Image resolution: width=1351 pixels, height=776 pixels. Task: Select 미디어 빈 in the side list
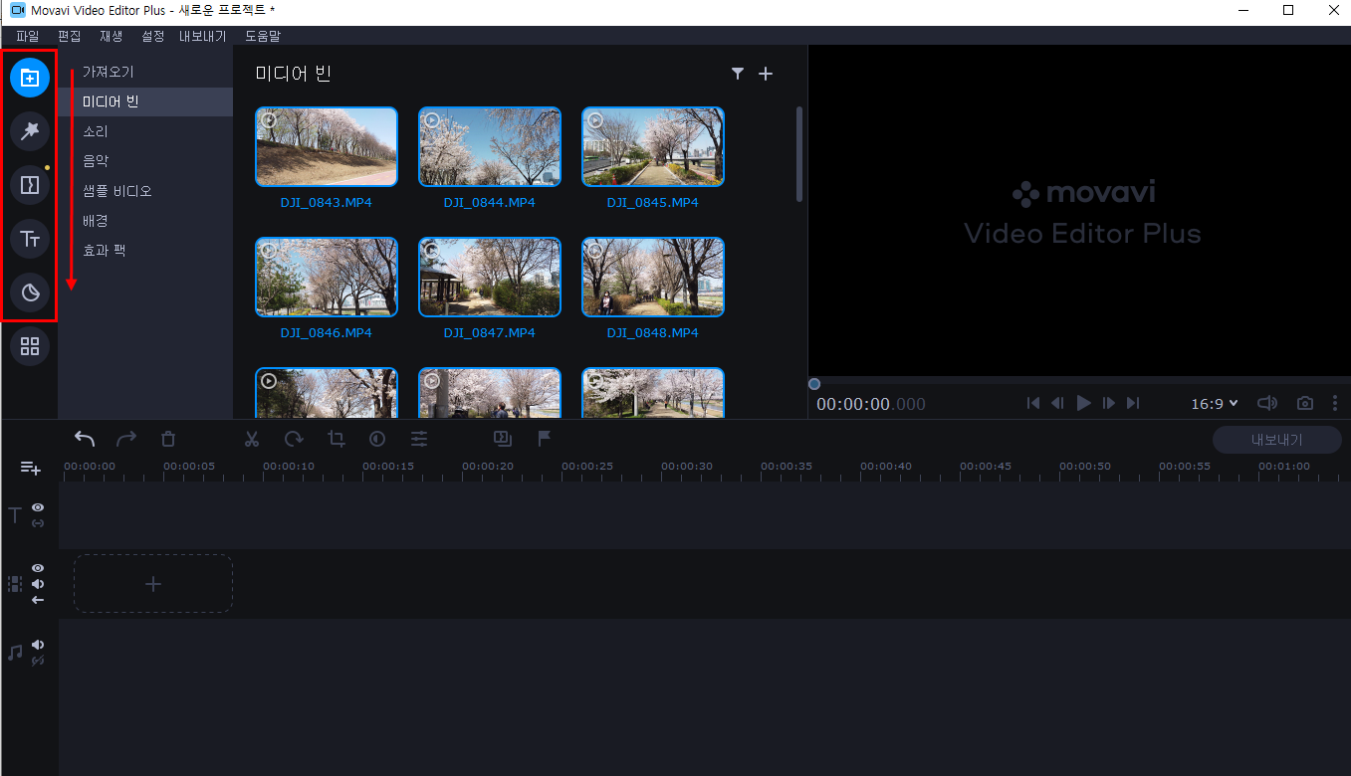(x=145, y=101)
